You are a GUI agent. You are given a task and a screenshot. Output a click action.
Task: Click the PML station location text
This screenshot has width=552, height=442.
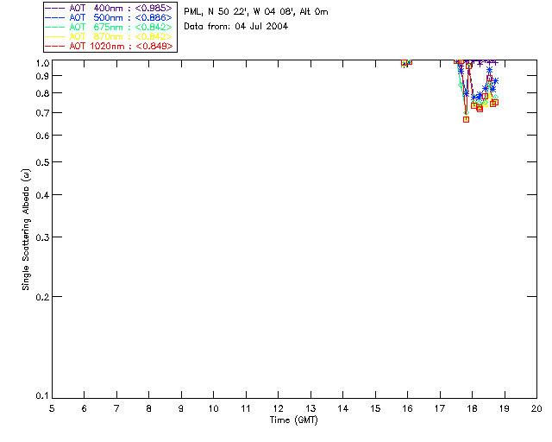coord(256,11)
